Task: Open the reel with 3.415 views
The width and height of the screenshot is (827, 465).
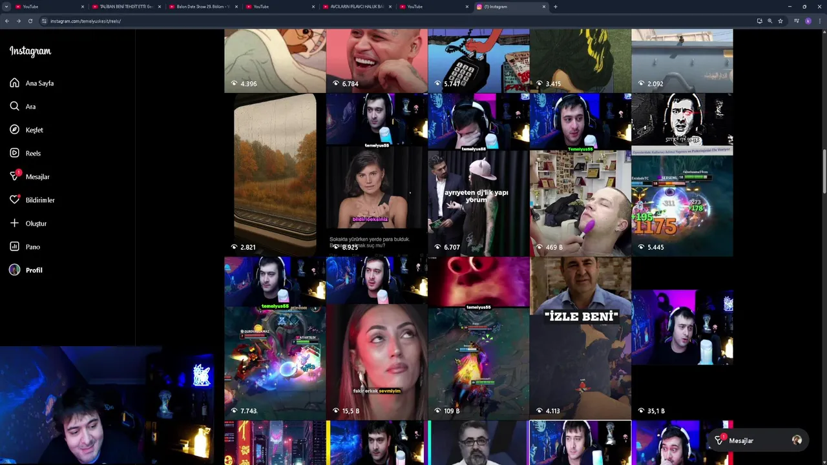Action: click(x=580, y=61)
